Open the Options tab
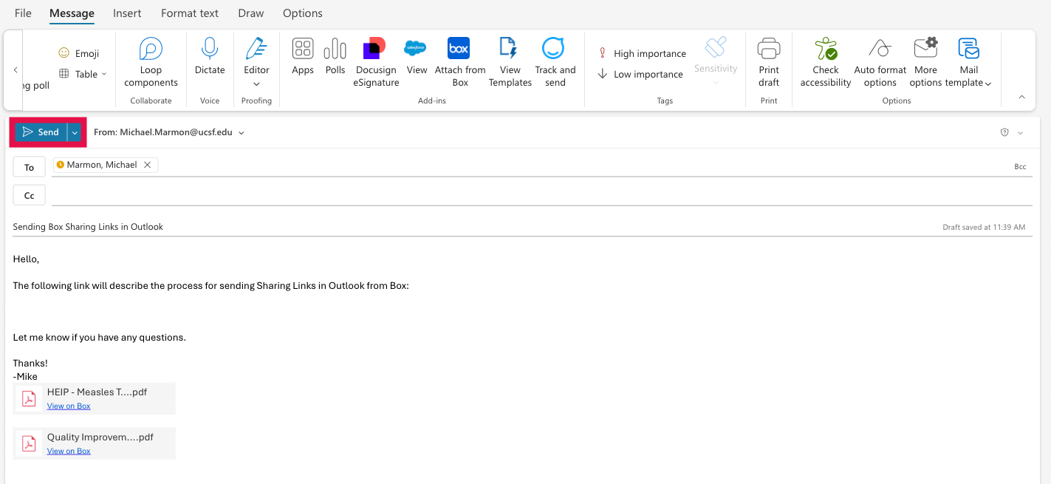This screenshot has height=484, width=1051. coord(303,13)
